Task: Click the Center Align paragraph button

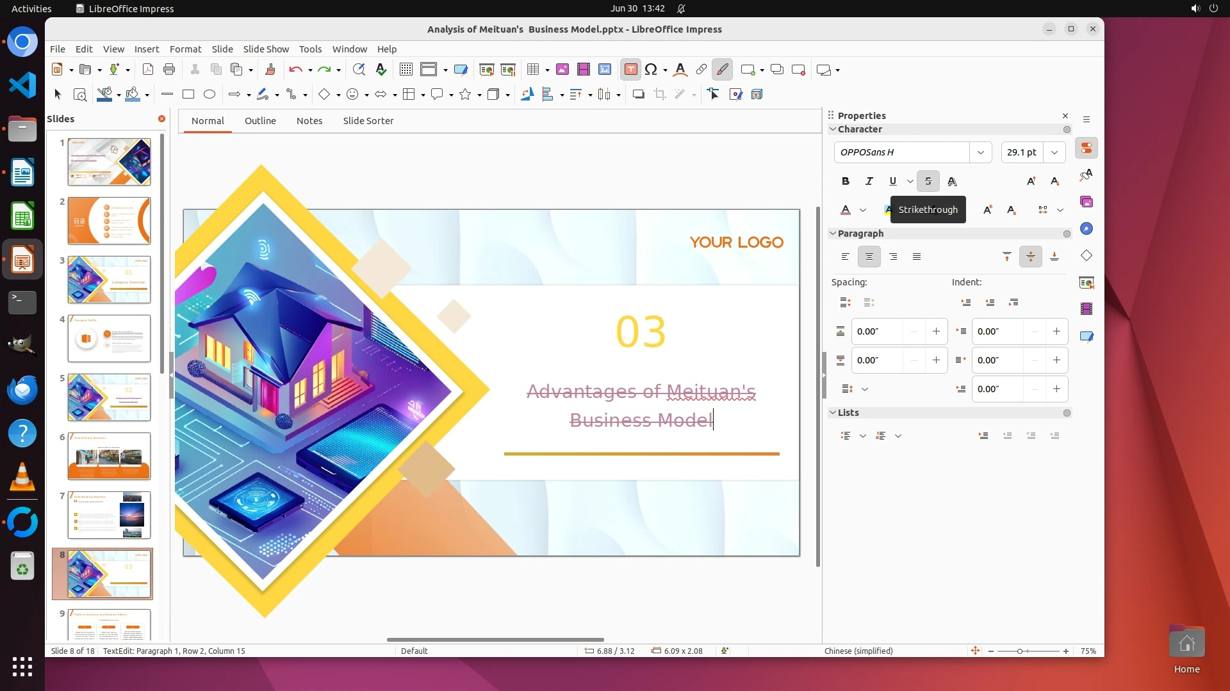Action: click(869, 257)
